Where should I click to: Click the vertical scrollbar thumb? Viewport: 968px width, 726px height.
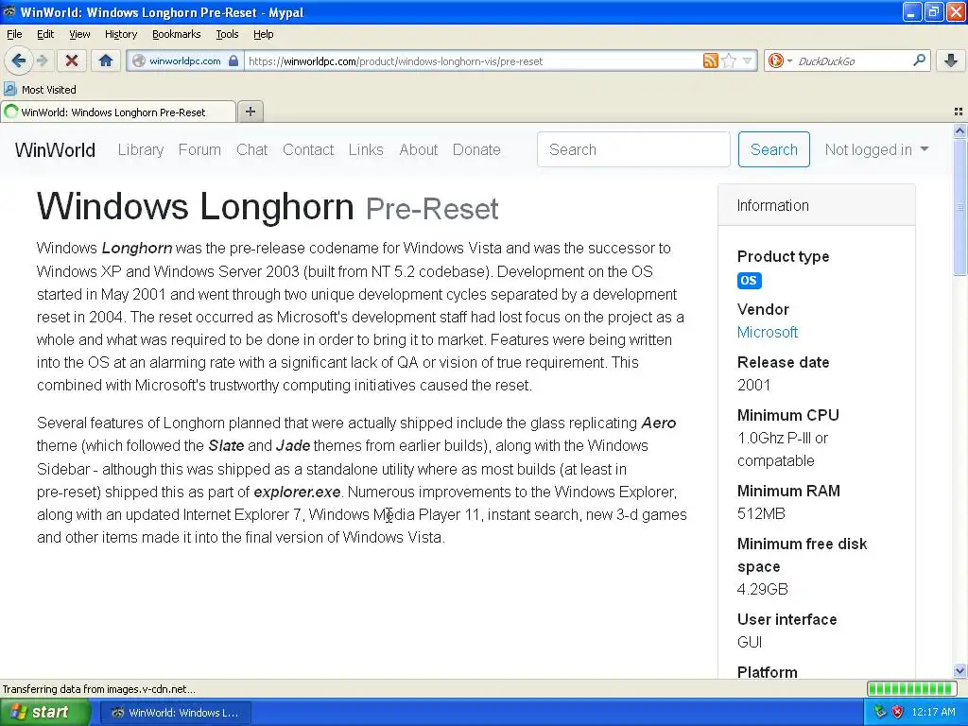tap(959, 207)
